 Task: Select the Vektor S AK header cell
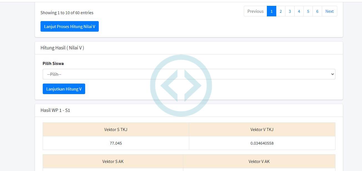point(113,161)
